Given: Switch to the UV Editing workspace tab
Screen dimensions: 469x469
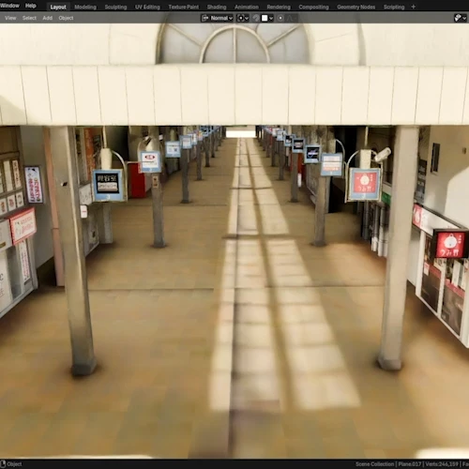Looking at the screenshot, I should (x=147, y=7).
